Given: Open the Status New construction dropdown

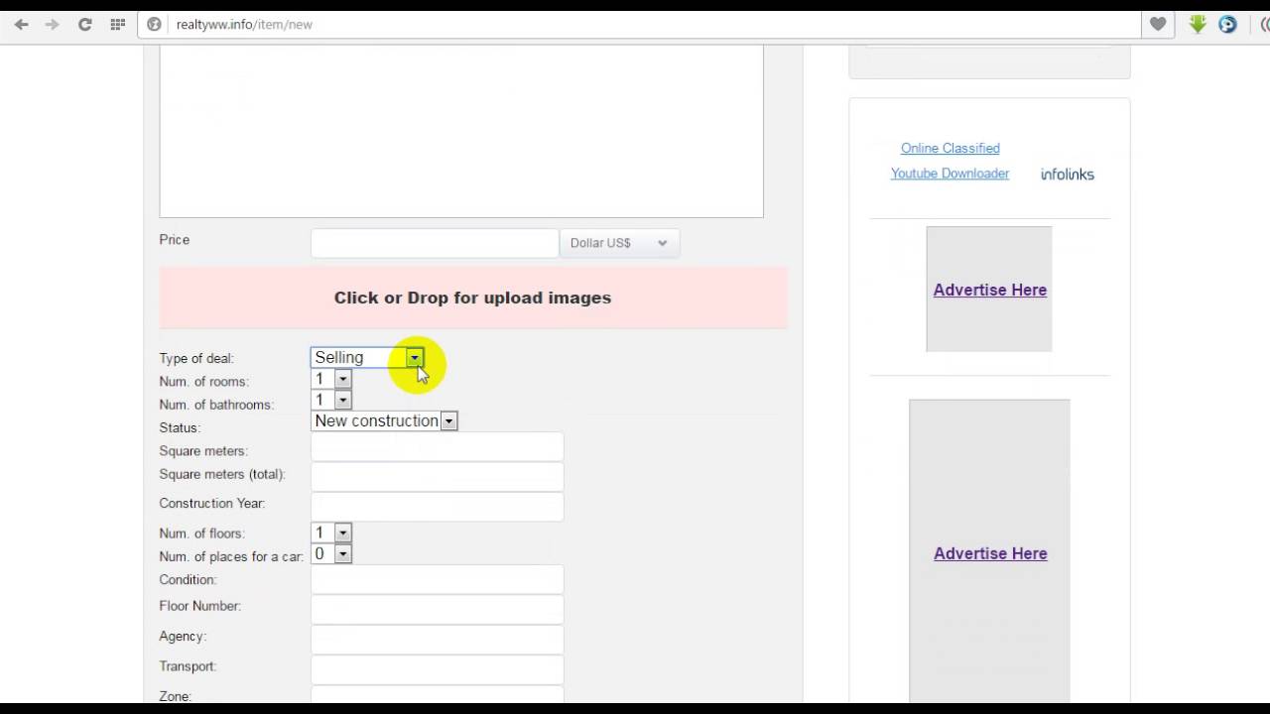Looking at the screenshot, I should 384,420.
